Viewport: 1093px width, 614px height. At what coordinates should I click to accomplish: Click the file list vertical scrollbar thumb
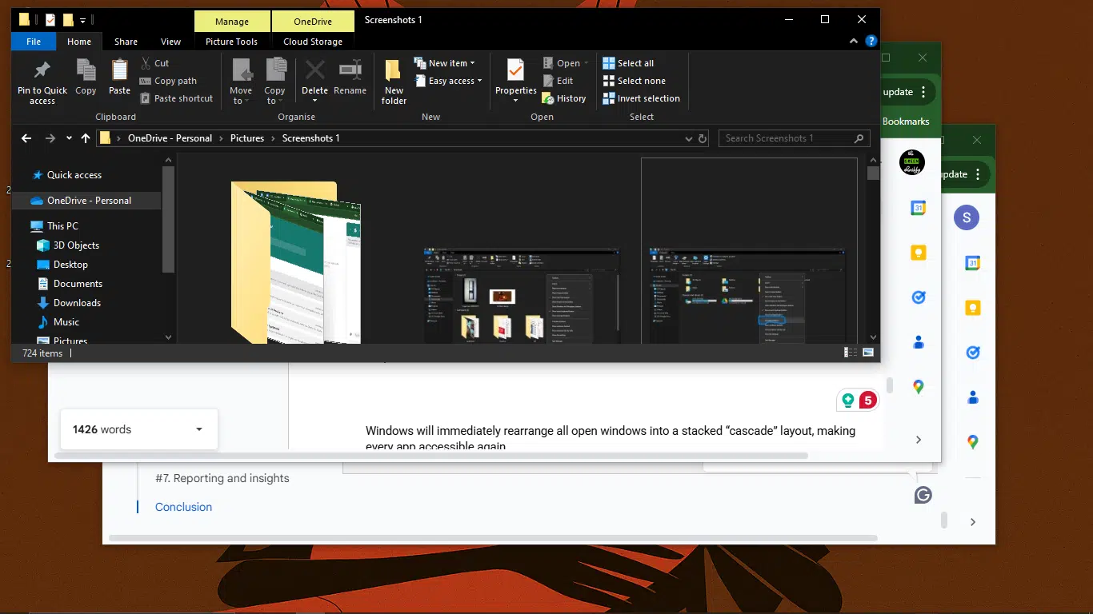(x=873, y=173)
